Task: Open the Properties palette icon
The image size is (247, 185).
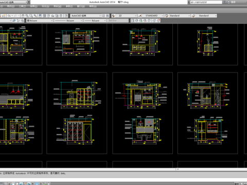Action: click(40, 16)
